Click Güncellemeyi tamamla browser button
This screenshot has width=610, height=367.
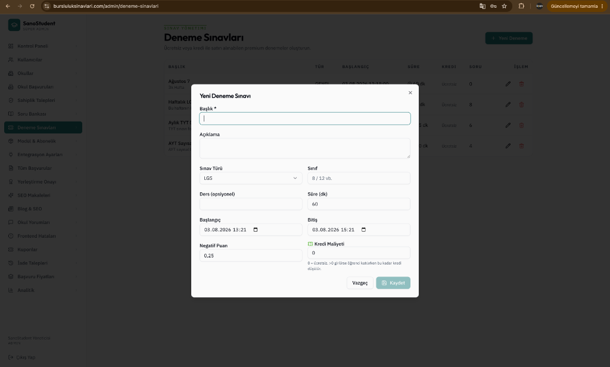[x=577, y=6]
